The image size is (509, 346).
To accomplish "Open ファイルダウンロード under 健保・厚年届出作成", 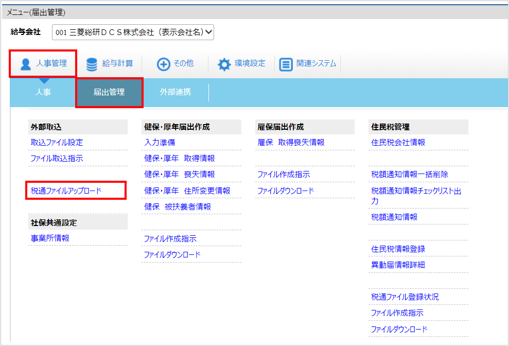I will coord(172,255).
